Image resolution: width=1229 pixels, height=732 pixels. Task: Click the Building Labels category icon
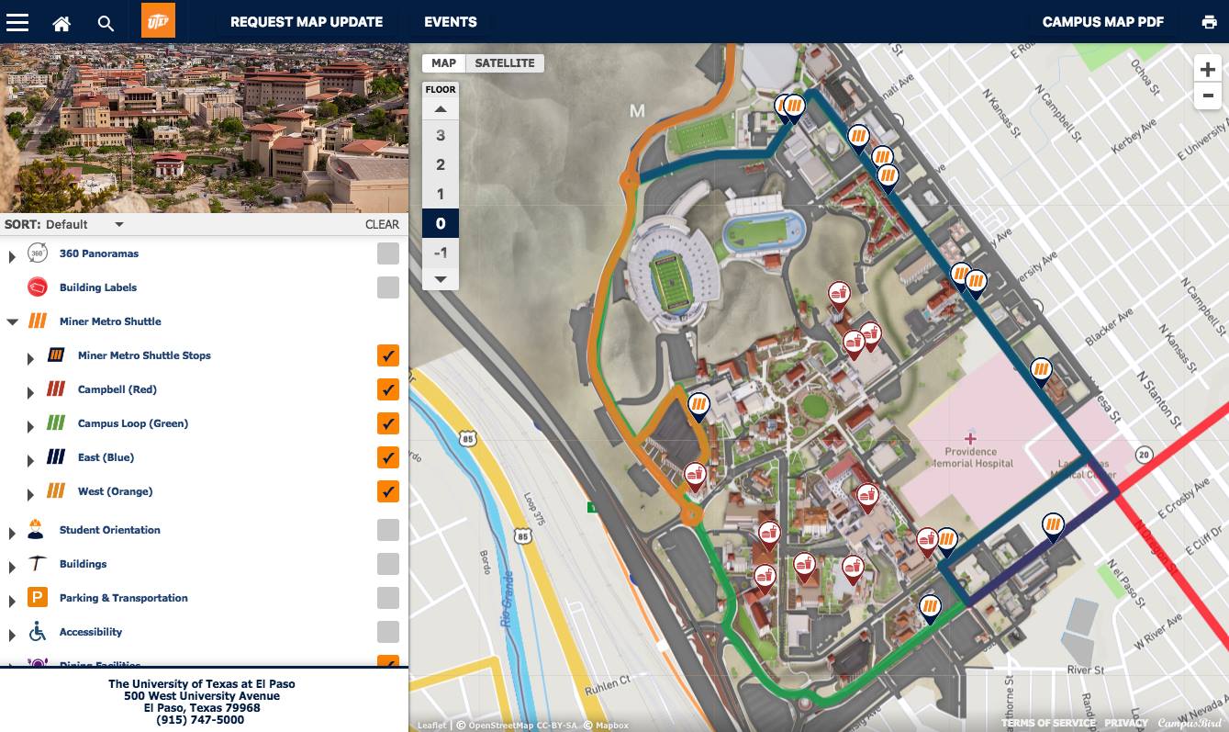coord(38,287)
